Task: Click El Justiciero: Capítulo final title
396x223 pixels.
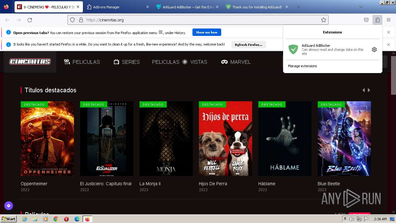Action: pos(106,184)
